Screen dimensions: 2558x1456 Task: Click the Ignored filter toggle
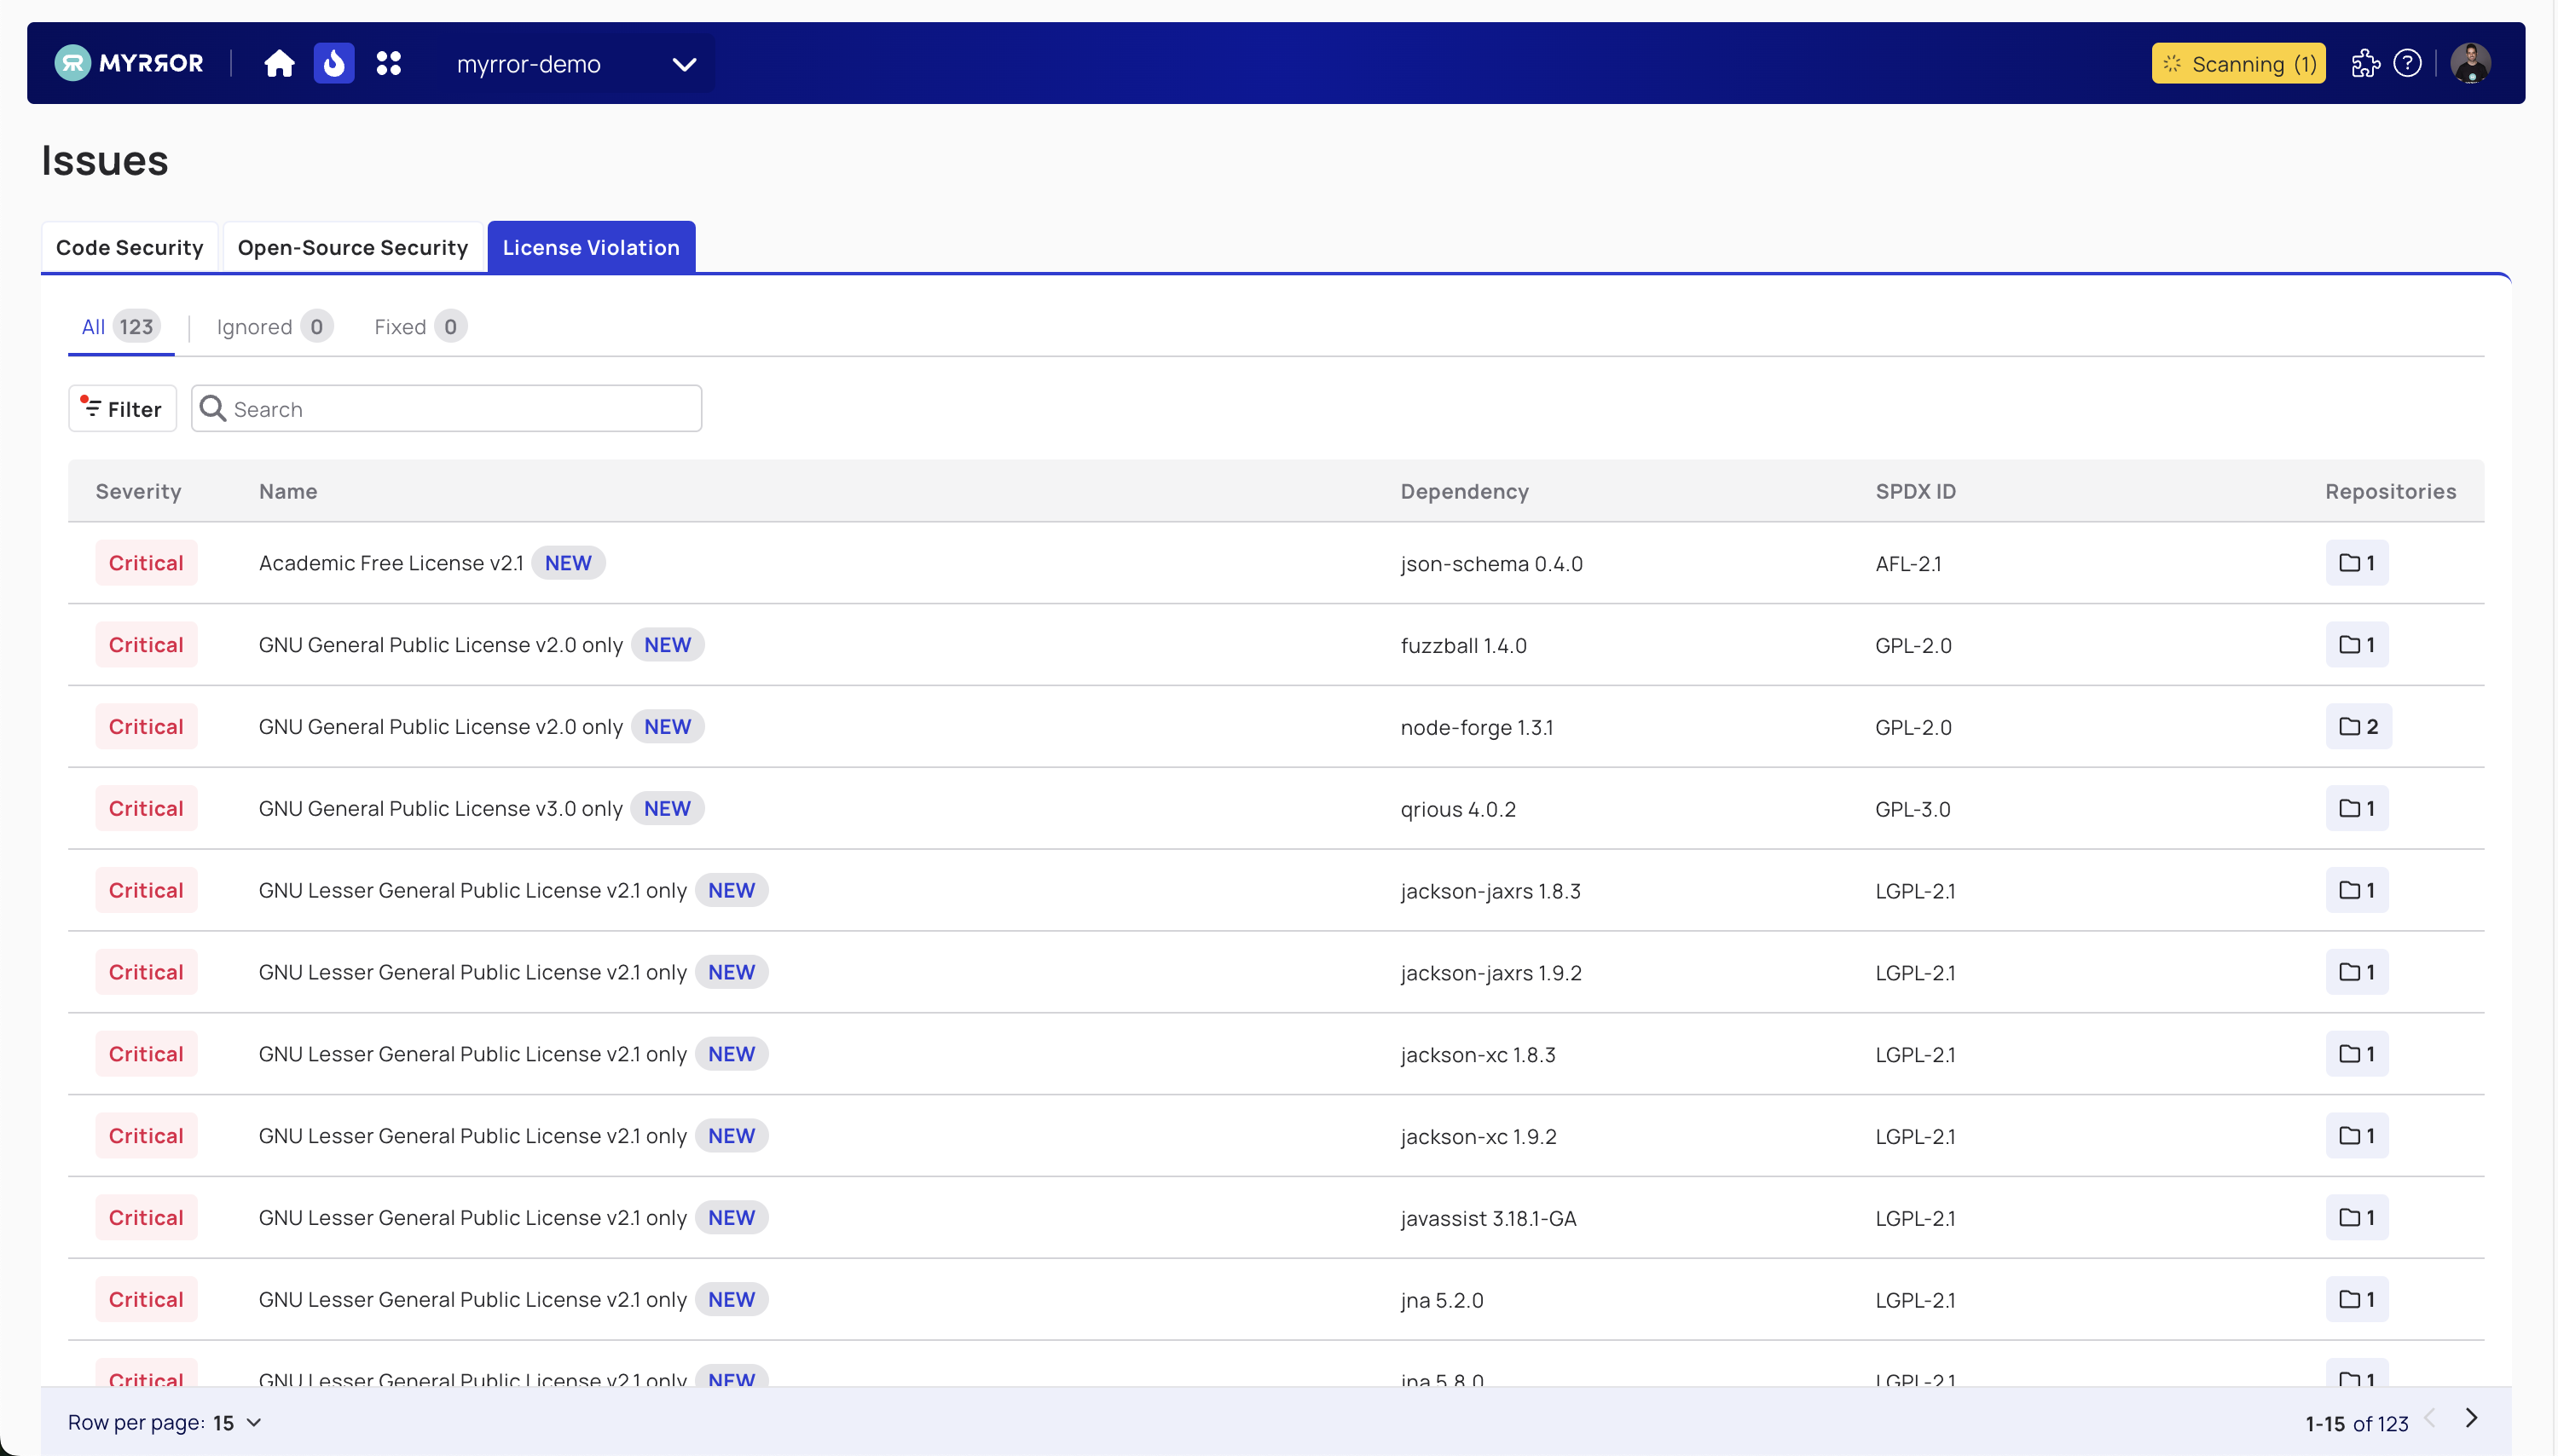pyautogui.click(x=270, y=326)
